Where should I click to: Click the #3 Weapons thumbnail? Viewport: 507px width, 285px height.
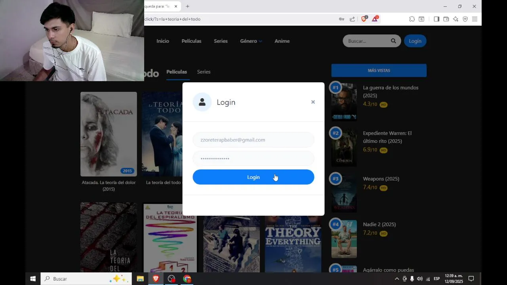(344, 193)
